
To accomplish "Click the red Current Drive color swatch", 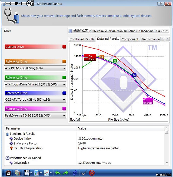I will pos(64,47).
